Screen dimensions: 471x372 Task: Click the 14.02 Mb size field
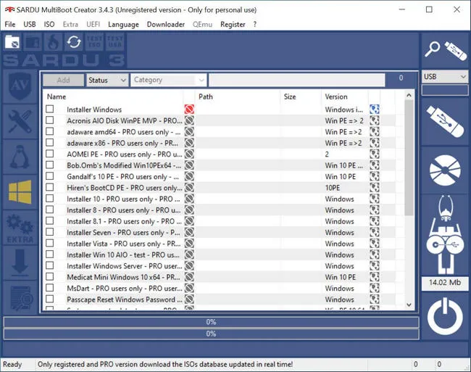tap(445, 283)
